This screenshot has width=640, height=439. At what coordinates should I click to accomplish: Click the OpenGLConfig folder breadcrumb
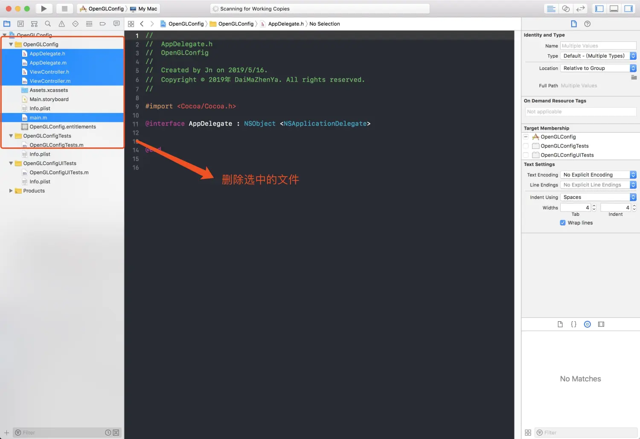point(232,24)
